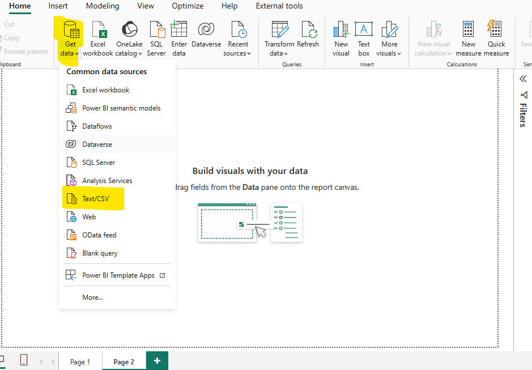Choose Dataflows from the menu
532x370 pixels.
click(117, 126)
